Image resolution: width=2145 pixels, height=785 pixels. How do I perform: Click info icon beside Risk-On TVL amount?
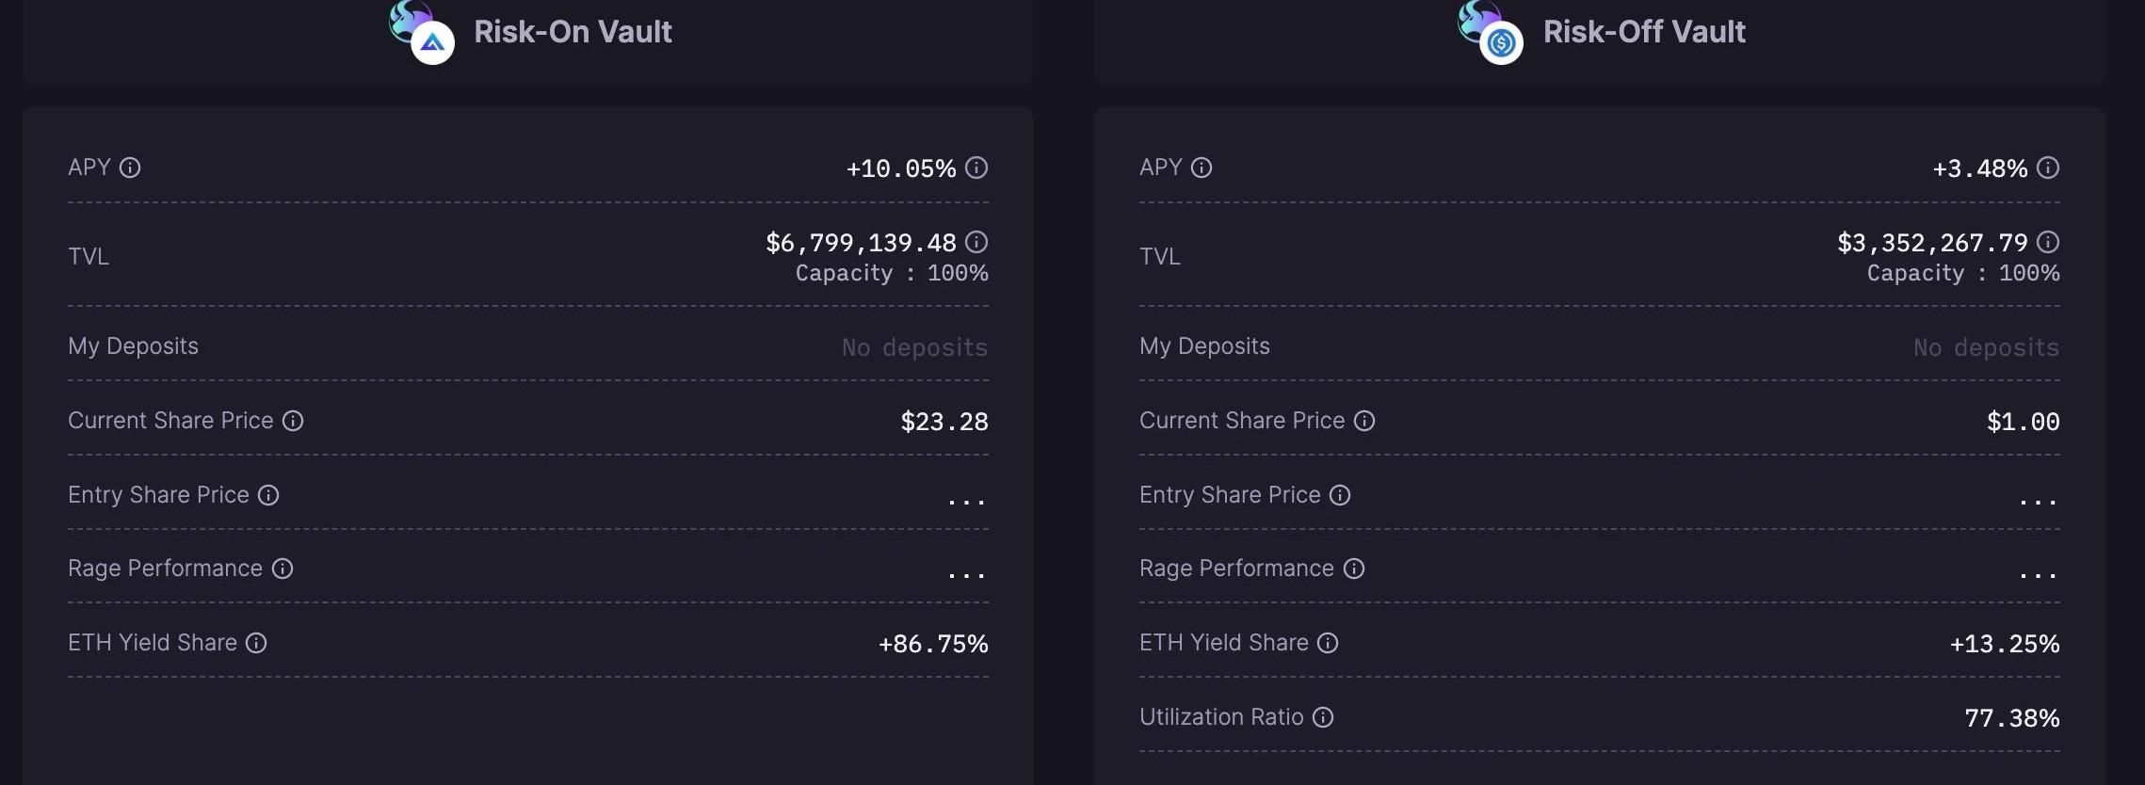(976, 242)
